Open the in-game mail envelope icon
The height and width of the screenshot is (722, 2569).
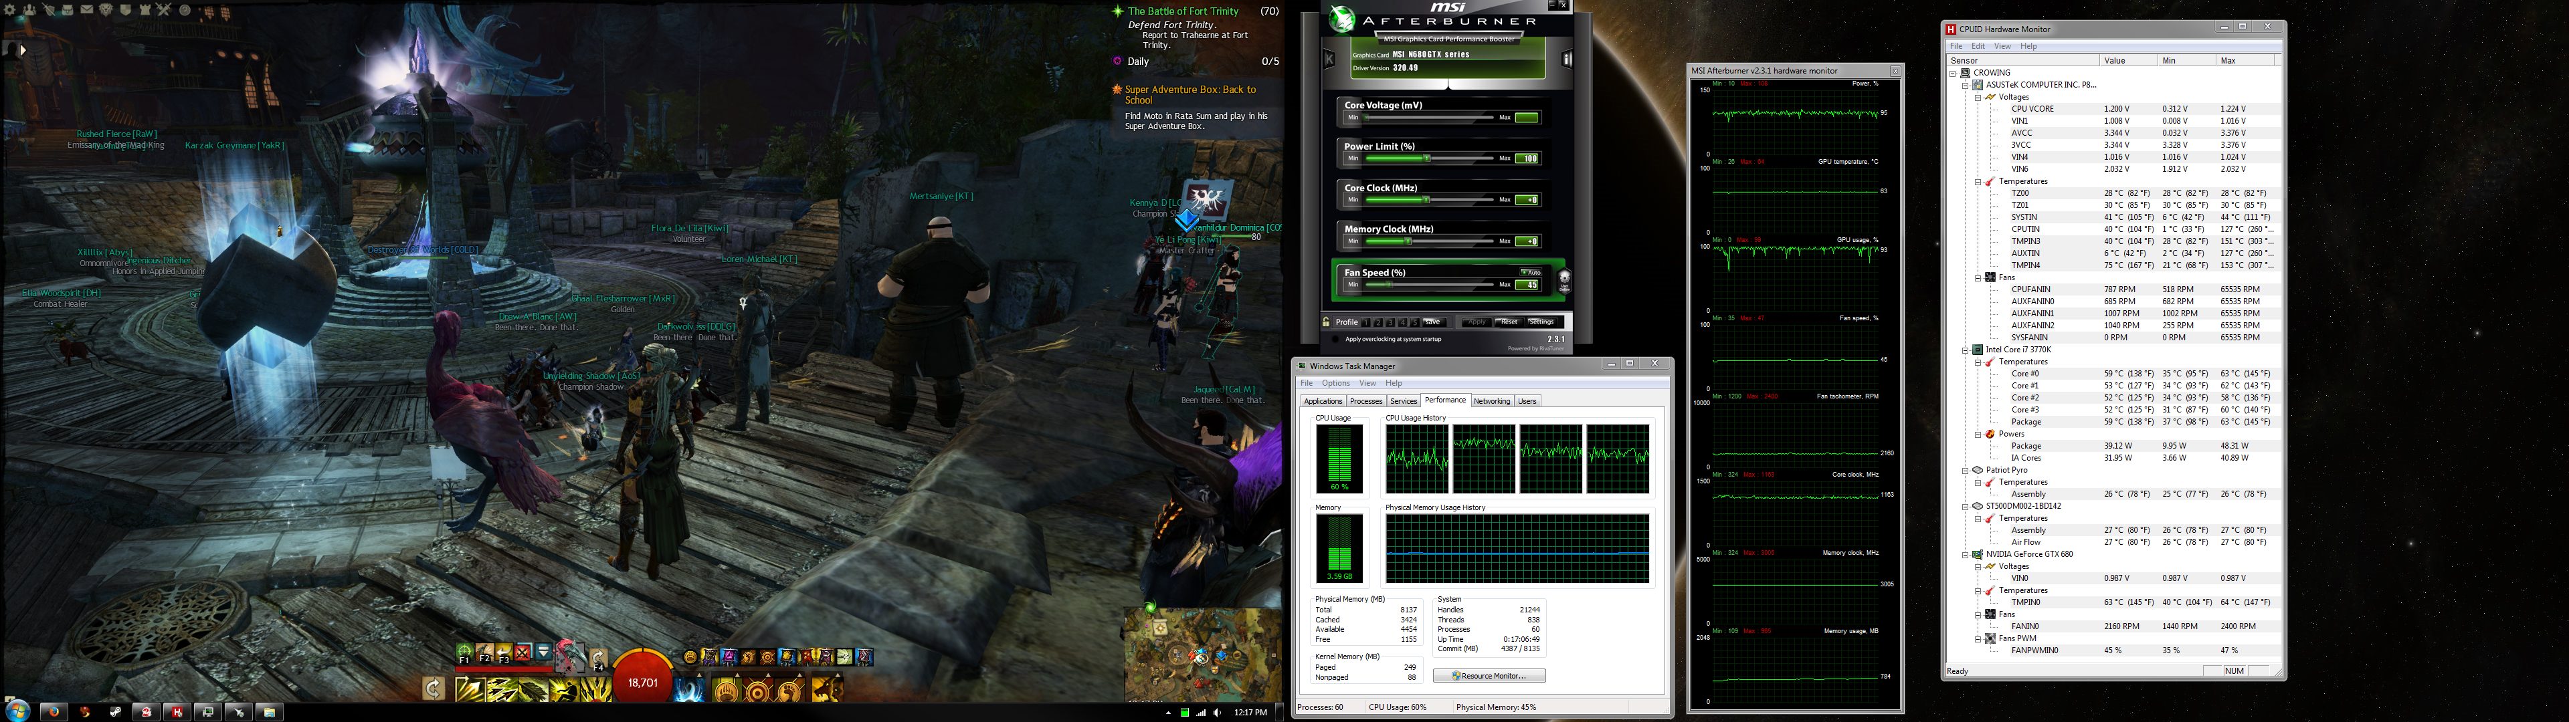(87, 9)
